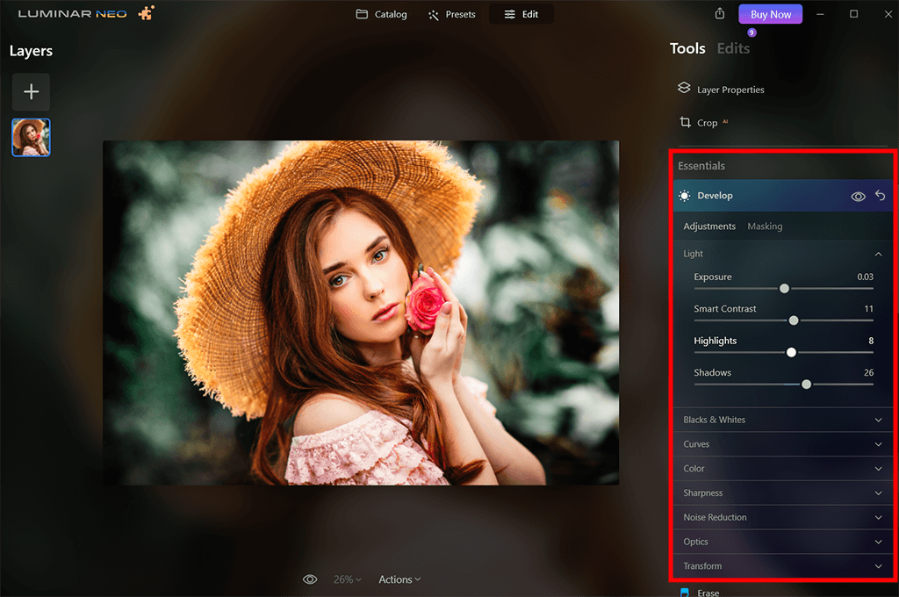Switch to the Presets tab

[x=452, y=14]
